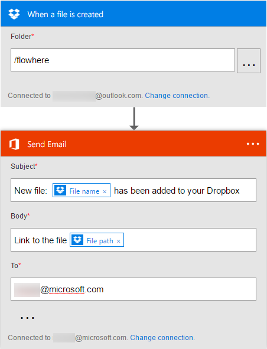This screenshot has width=267, height=349.
Task: Click the Dropbox icon in the trigger header
Action: (x=14, y=14)
